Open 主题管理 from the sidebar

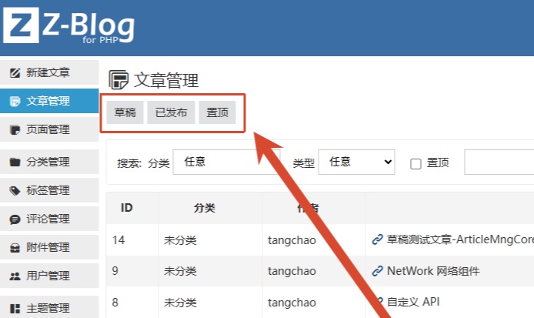click(x=49, y=308)
